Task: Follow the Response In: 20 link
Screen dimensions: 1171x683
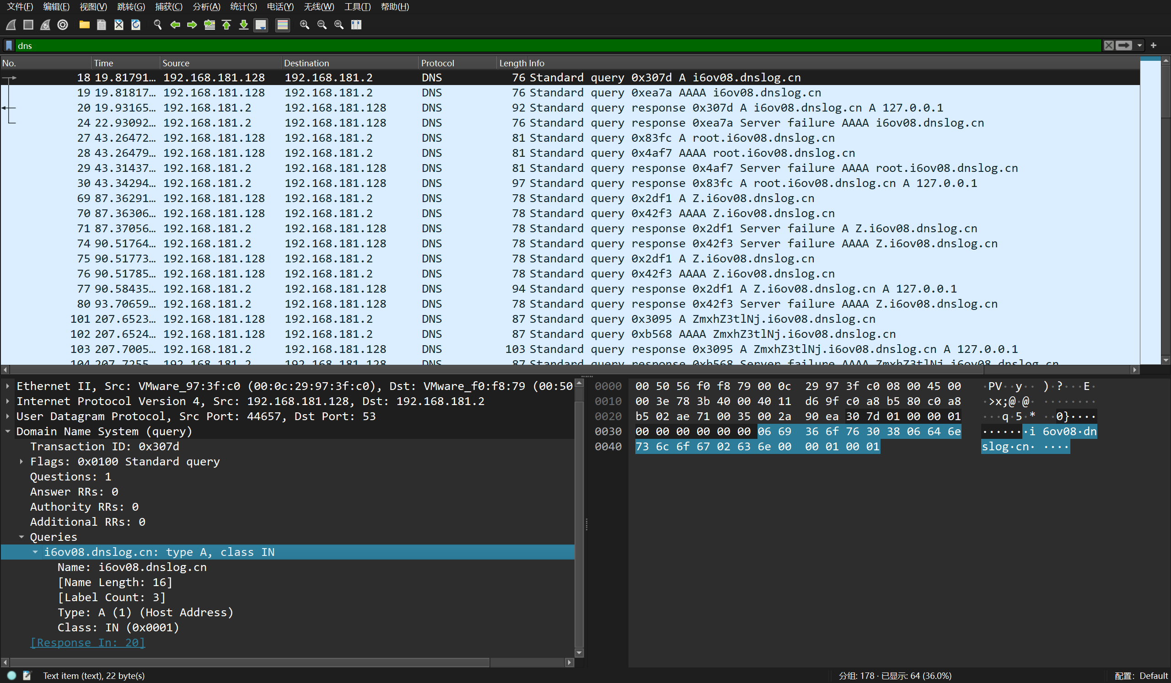Action: (x=87, y=643)
